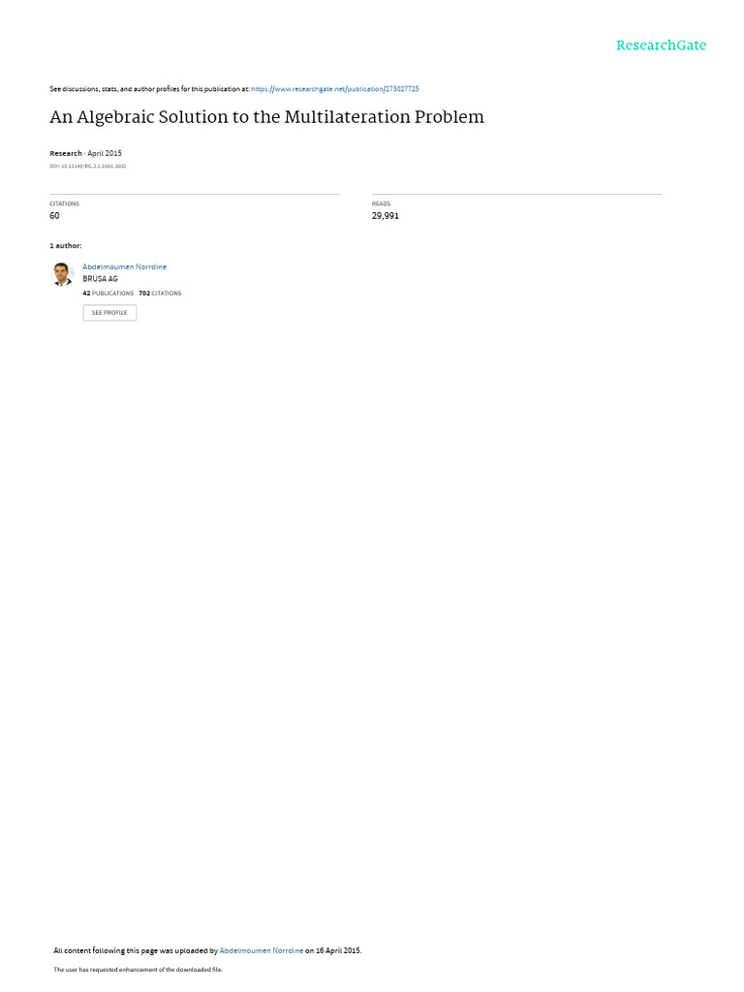Click the Research publication type label

click(x=66, y=153)
